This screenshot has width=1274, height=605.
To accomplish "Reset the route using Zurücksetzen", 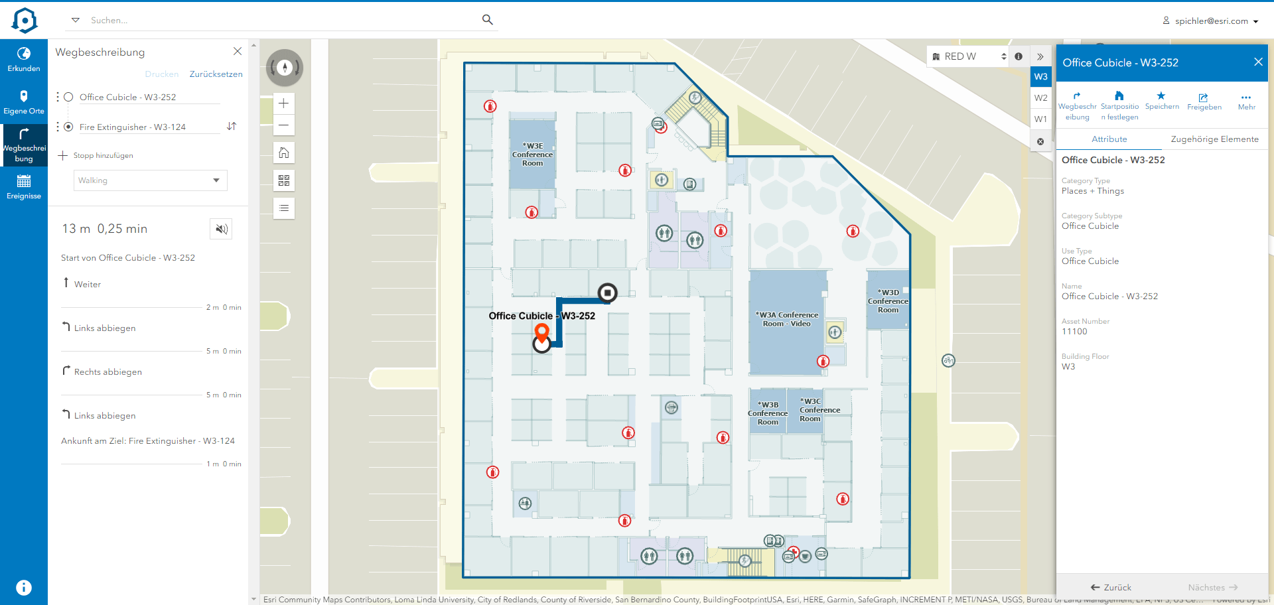I will [216, 74].
